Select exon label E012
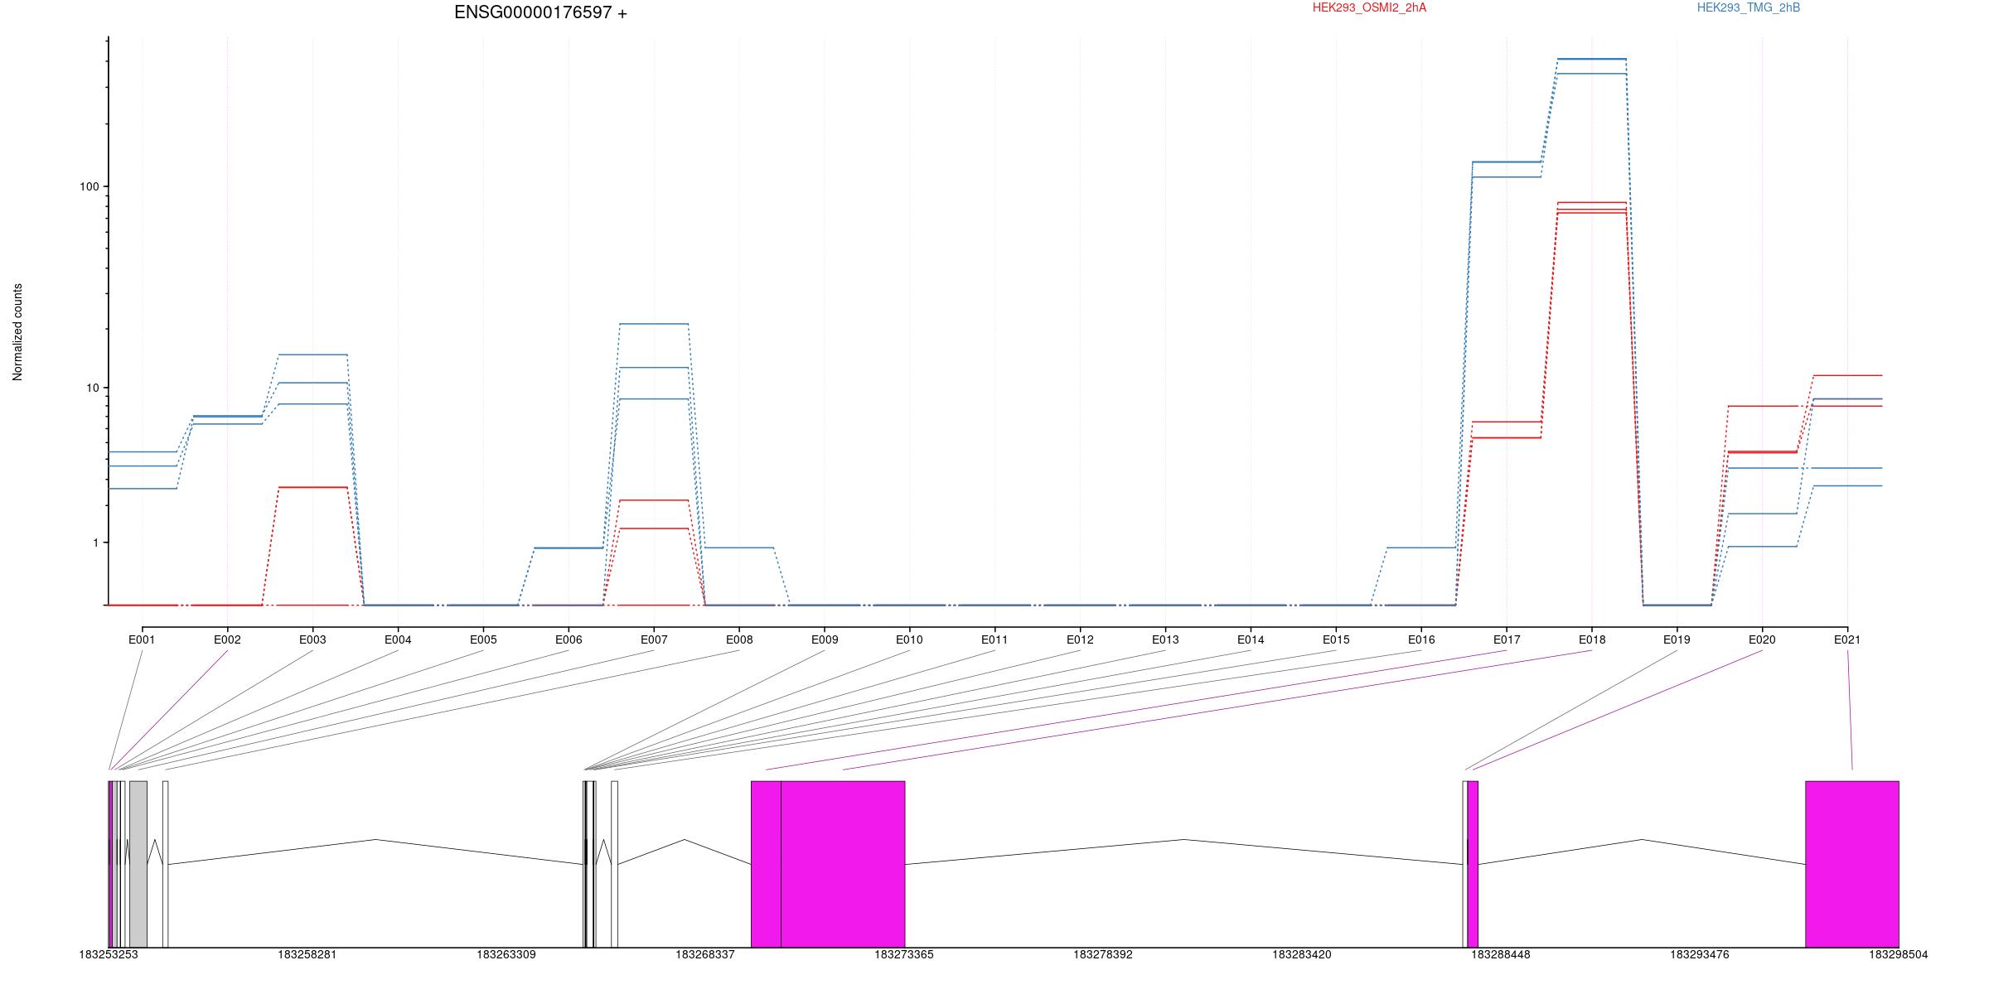 [1080, 639]
